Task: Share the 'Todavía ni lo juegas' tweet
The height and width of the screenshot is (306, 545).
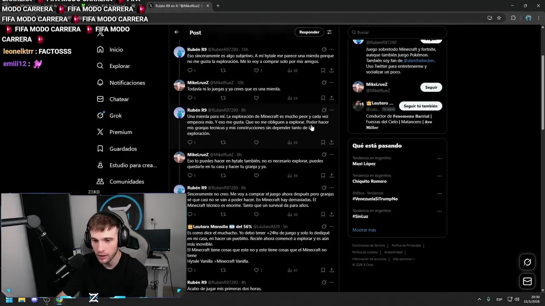Action: tap(331, 98)
